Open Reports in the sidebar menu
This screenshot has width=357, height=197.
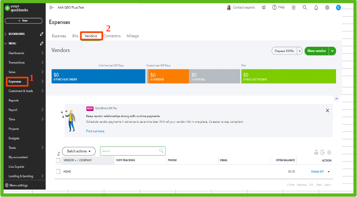click(14, 100)
